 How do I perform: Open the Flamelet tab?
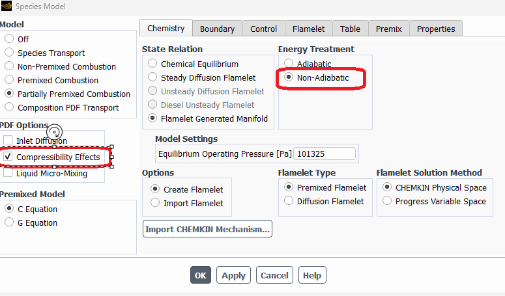point(309,29)
